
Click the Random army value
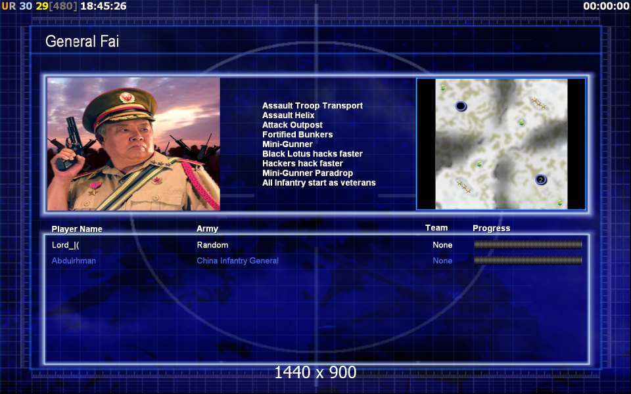tap(212, 245)
